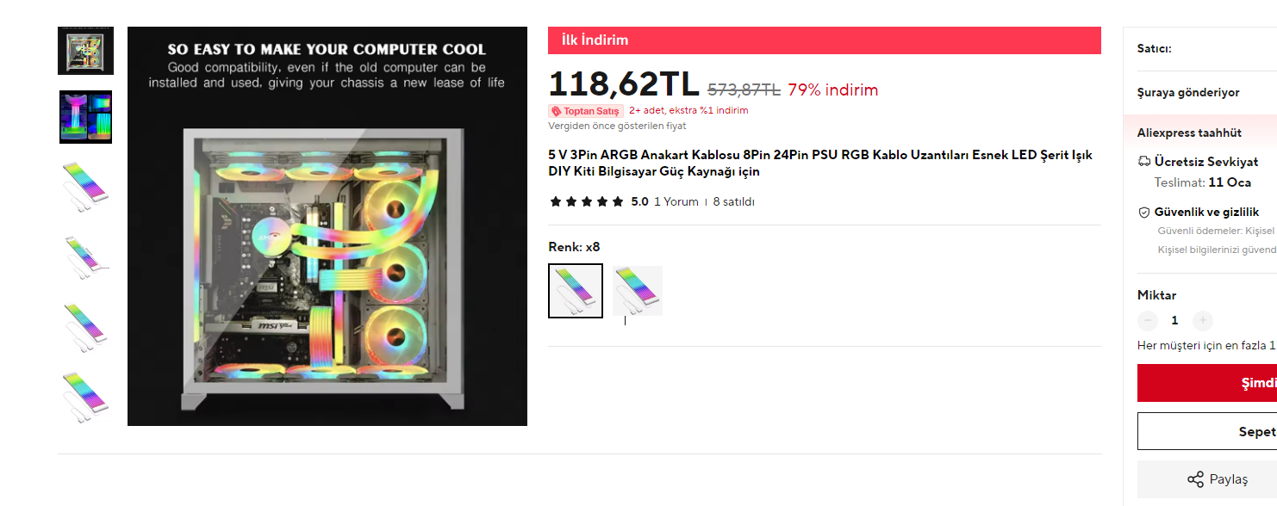Click the Ücretsiz Sevkiyat truck icon

1144,161
